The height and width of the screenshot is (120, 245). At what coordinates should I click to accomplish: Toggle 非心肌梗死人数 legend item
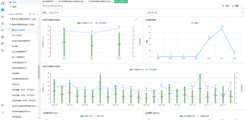(x=187, y=116)
